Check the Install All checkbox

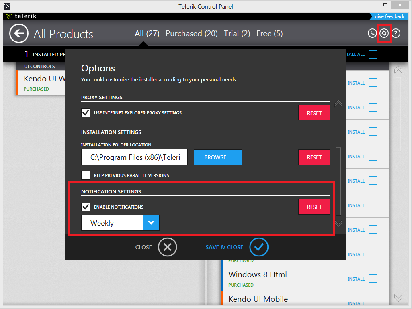pos(373,54)
